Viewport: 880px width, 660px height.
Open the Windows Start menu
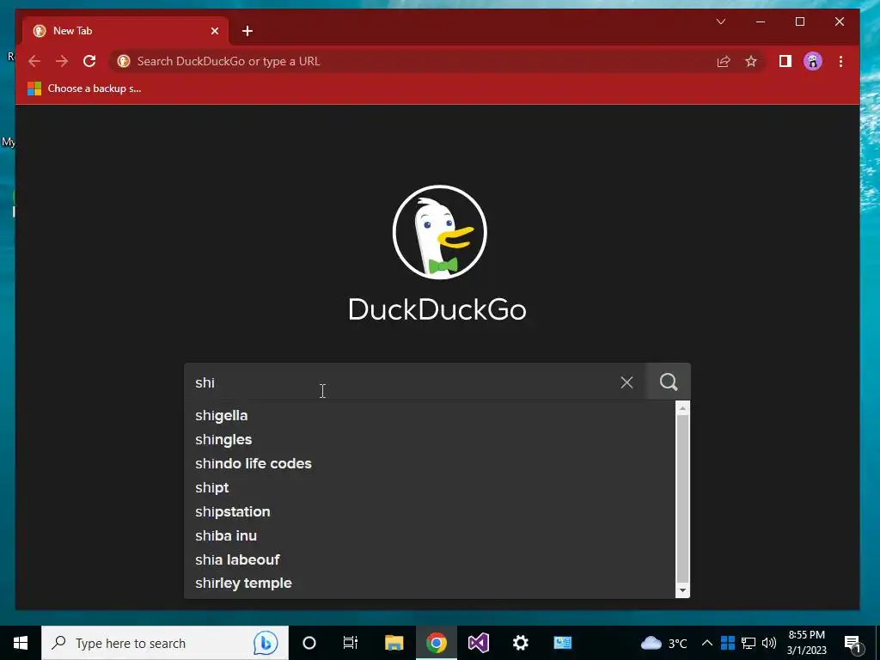point(21,643)
